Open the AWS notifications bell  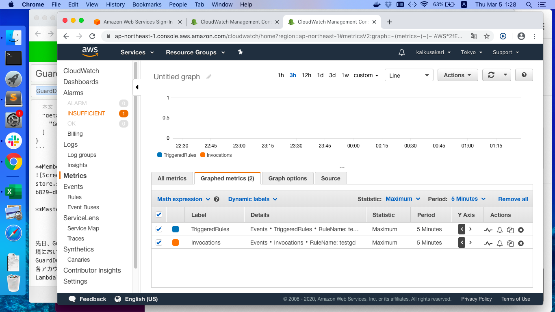[x=401, y=52]
